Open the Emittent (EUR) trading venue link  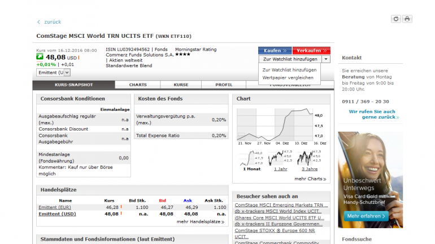coord(55,207)
